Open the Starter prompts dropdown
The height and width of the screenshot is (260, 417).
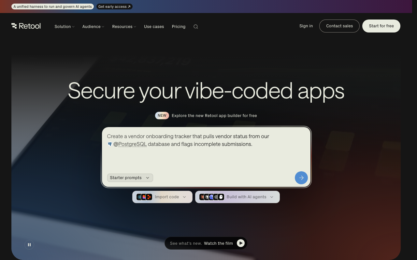click(130, 178)
